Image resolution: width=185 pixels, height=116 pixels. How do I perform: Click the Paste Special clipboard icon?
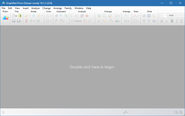pos(61,21)
